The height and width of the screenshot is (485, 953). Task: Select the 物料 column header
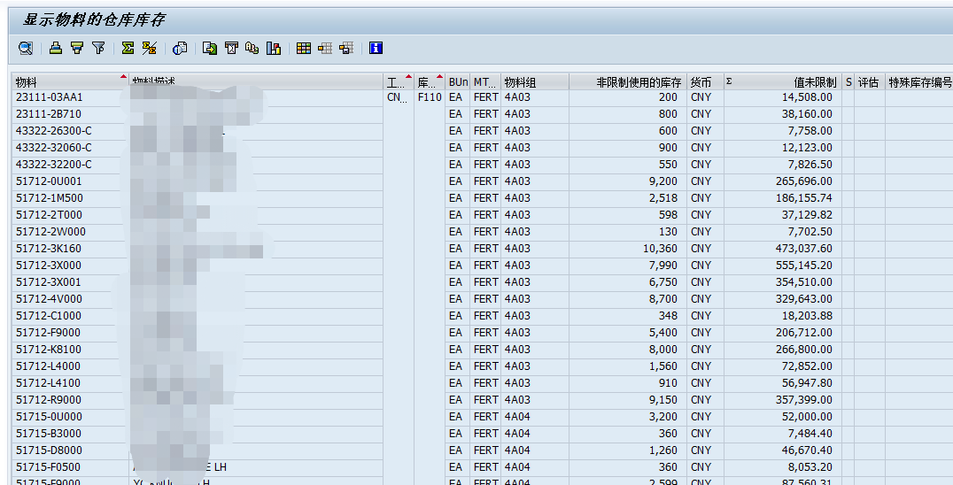(70, 82)
